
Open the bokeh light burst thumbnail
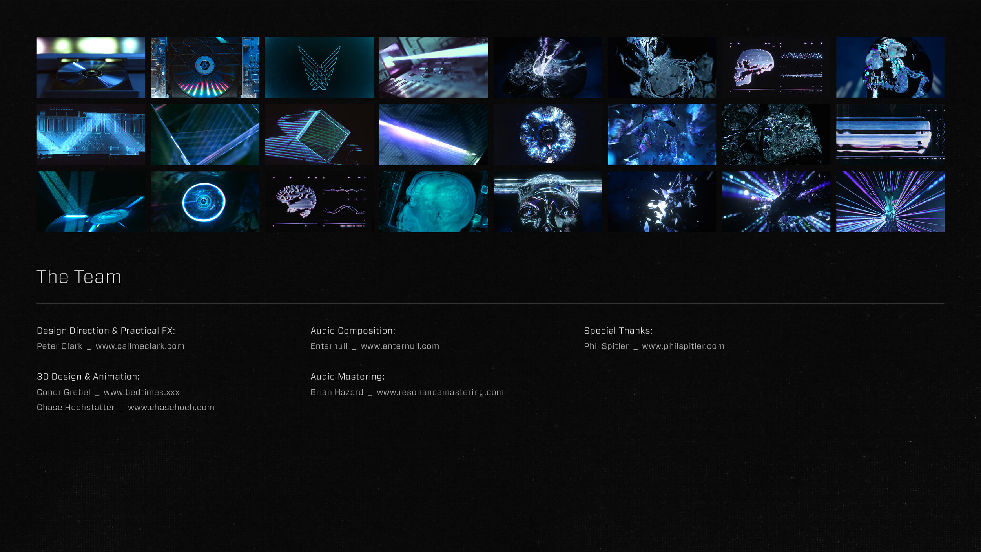(776, 201)
